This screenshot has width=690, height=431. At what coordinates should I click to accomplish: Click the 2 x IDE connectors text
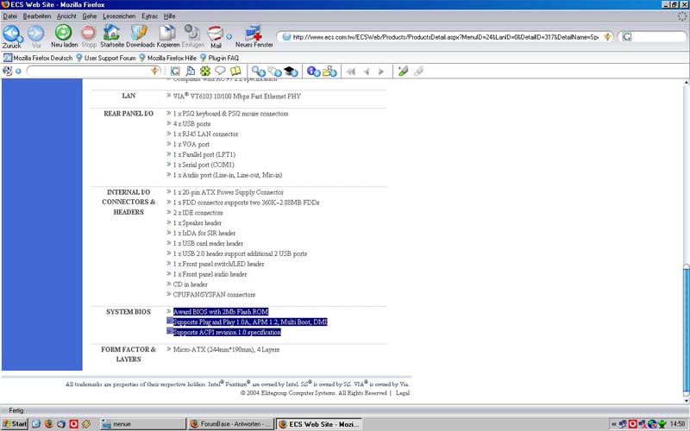(198, 213)
